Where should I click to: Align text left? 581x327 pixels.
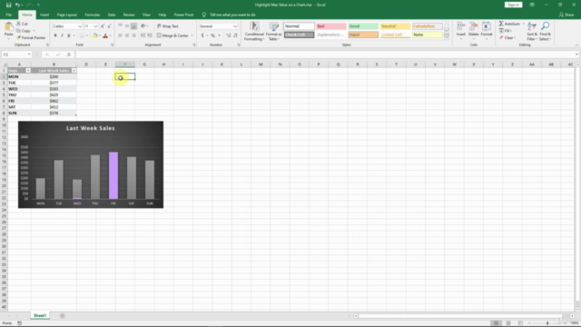pyautogui.click(x=121, y=35)
